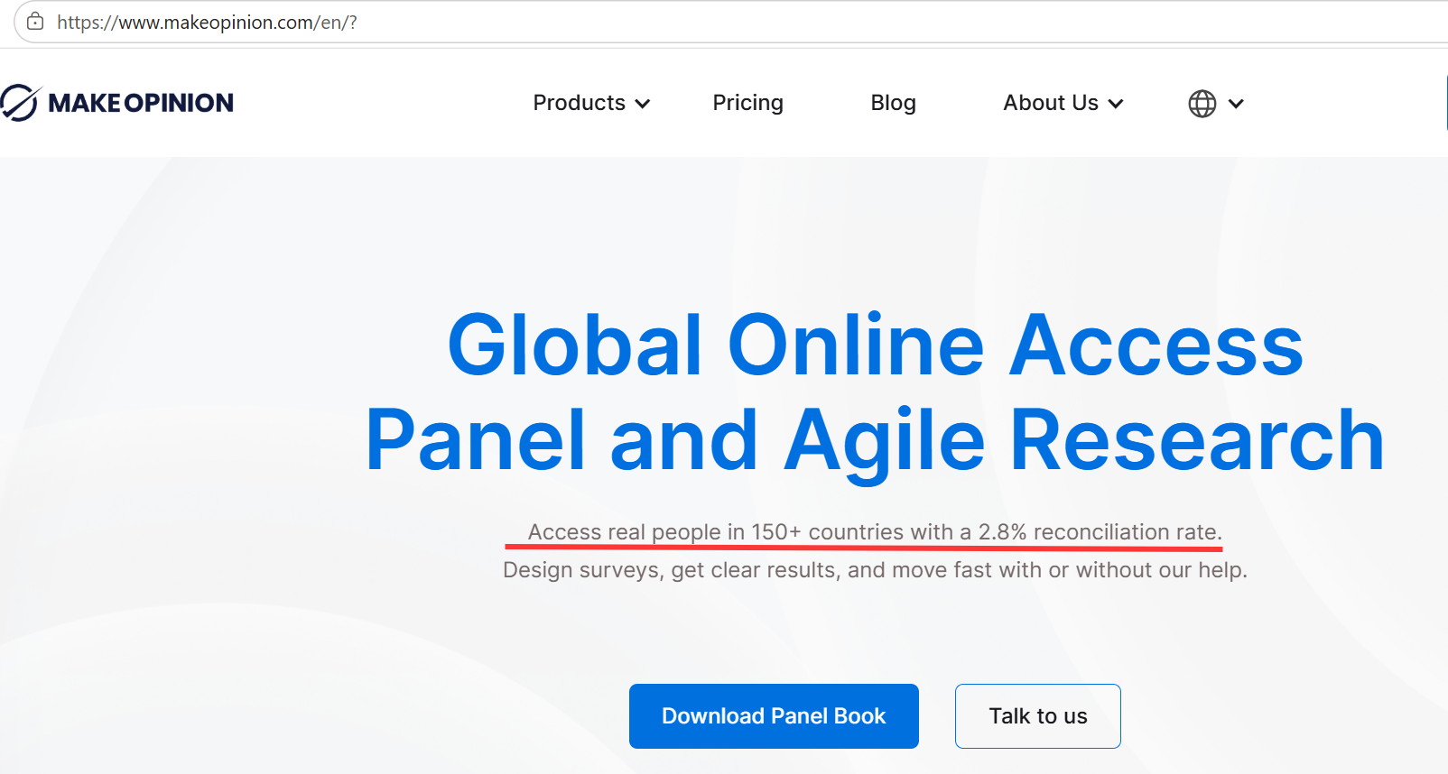Click the MakeOpinion logo

click(x=117, y=103)
